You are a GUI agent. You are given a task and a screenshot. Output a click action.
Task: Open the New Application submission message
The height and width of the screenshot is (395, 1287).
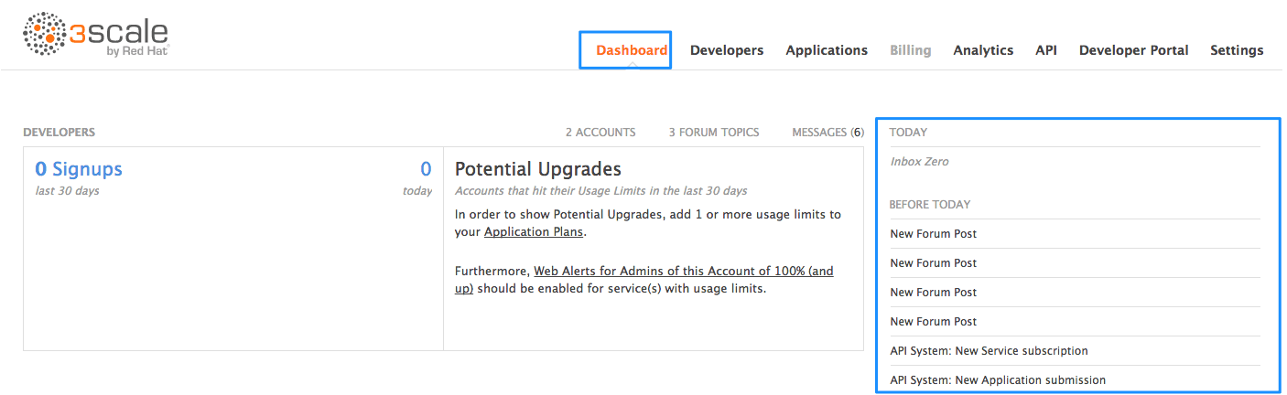tap(998, 380)
